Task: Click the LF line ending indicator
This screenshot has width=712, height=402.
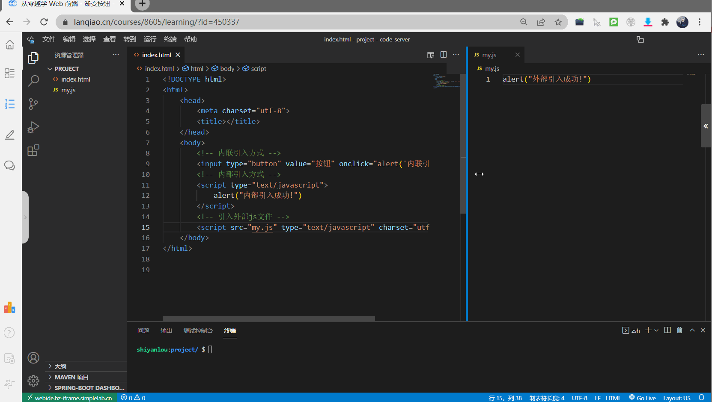Action: pos(597,398)
